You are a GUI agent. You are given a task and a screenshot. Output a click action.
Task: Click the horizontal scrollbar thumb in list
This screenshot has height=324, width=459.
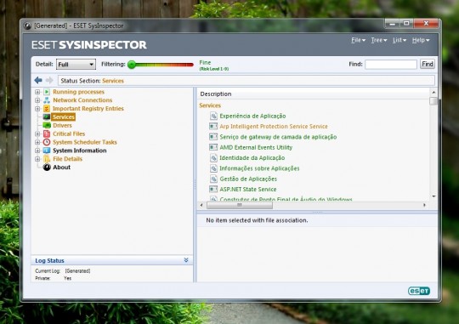point(240,205)
